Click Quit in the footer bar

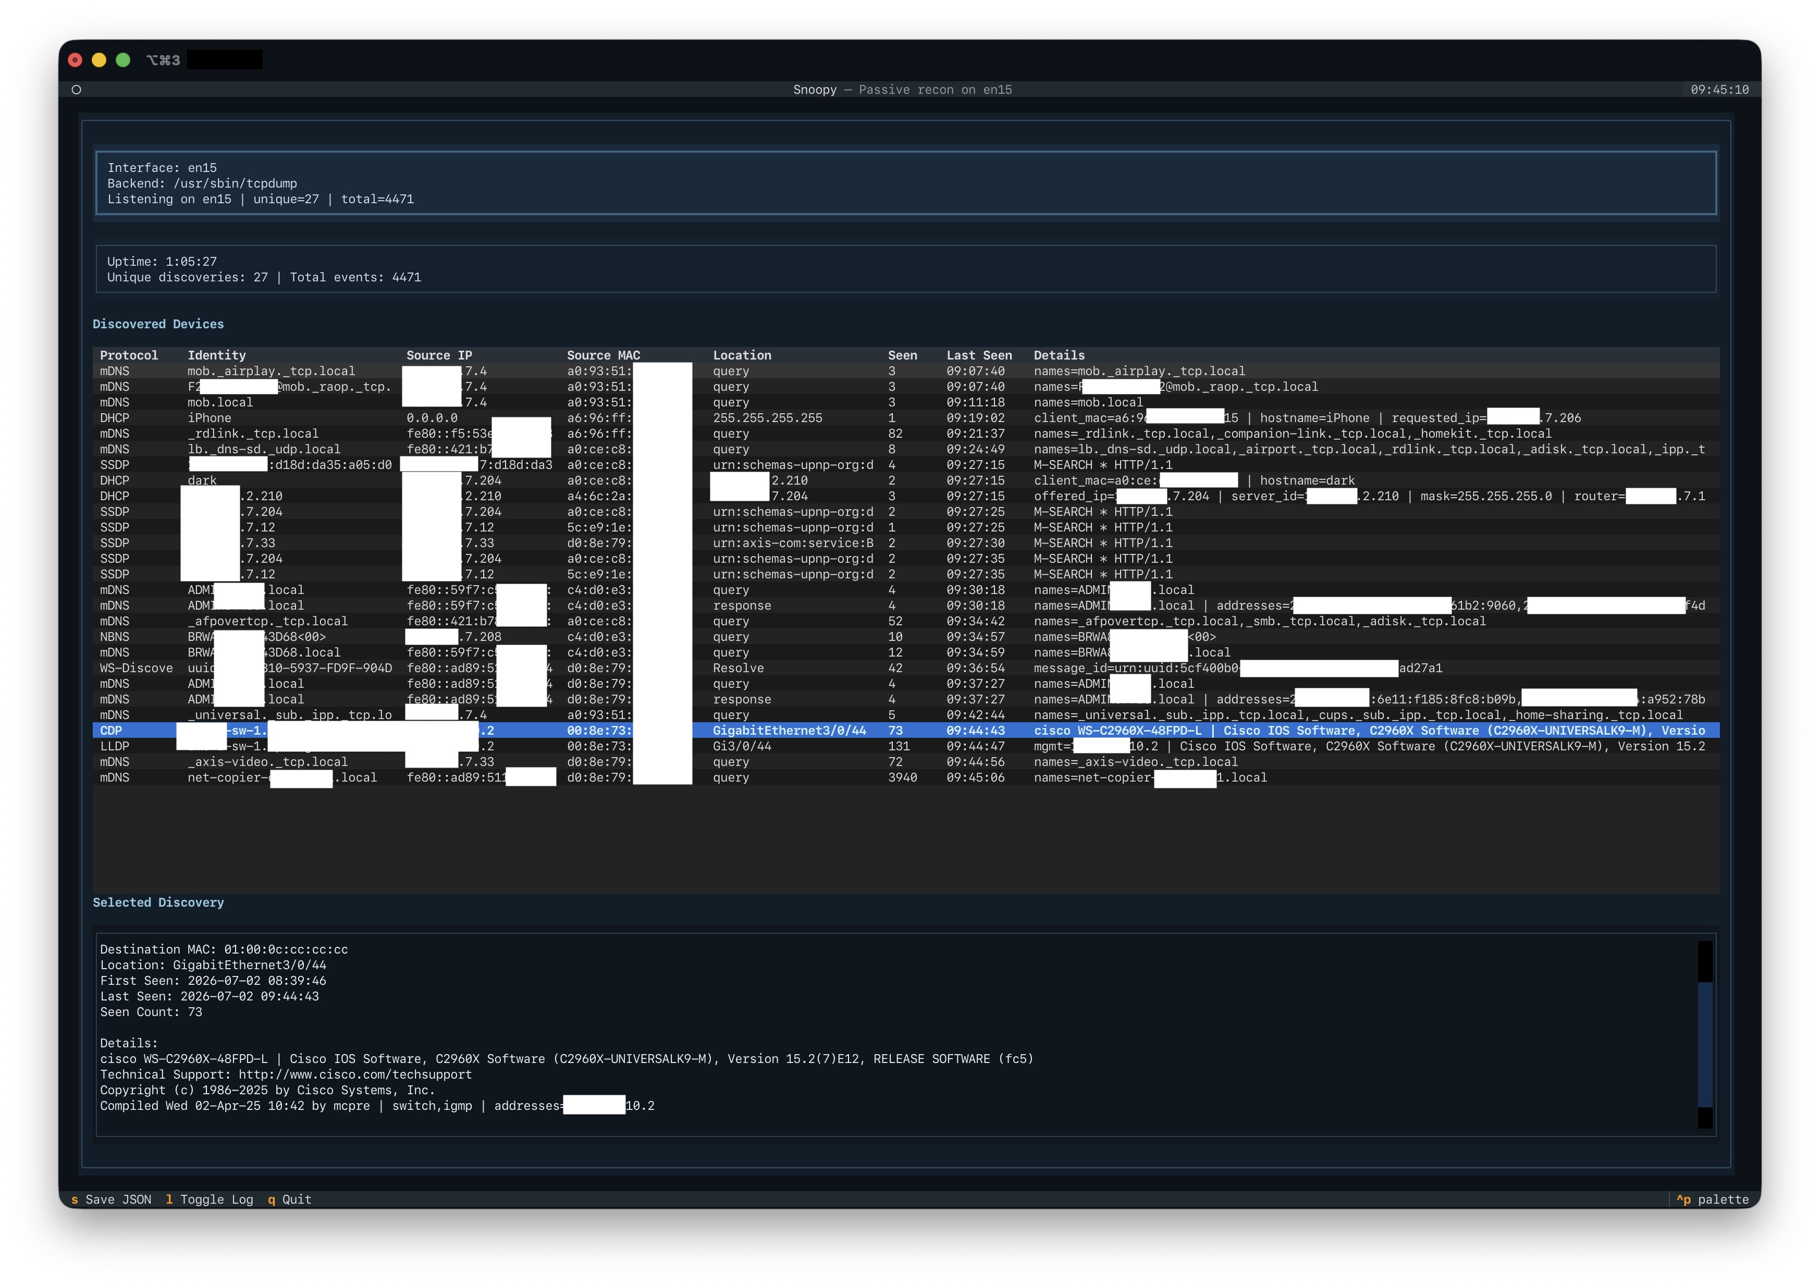point(289,1199)
